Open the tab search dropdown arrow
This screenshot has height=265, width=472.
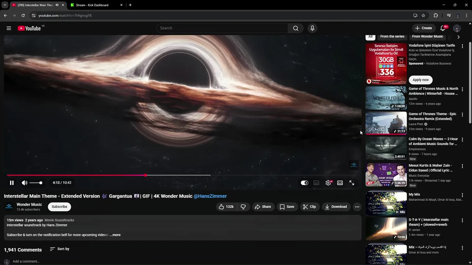tap(5, 5)
